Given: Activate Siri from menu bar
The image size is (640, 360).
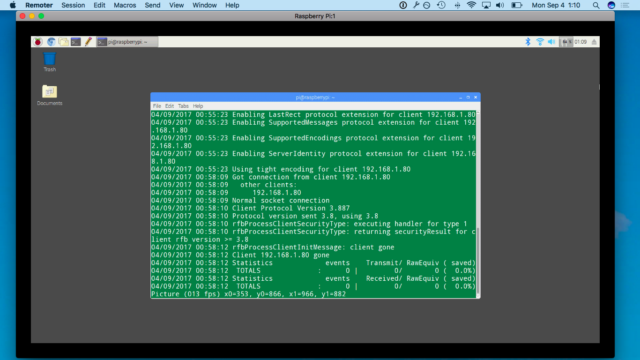Looking at the screenshot, I should pyautogui.click(x=611, y=5).
